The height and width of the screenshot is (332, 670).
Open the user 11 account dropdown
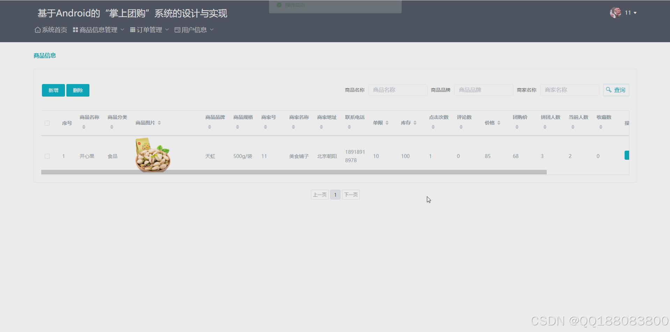click(x=629, y=13)
